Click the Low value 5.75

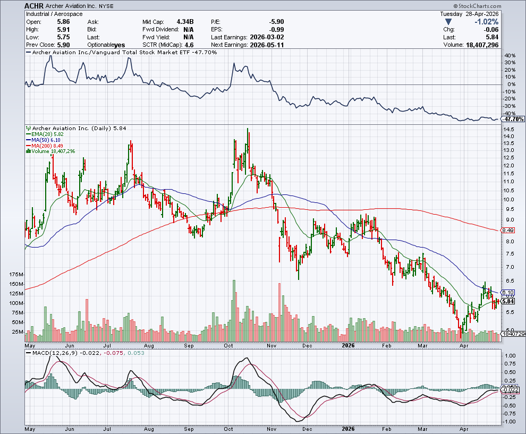pyautogui.click(x=63, y=37)
